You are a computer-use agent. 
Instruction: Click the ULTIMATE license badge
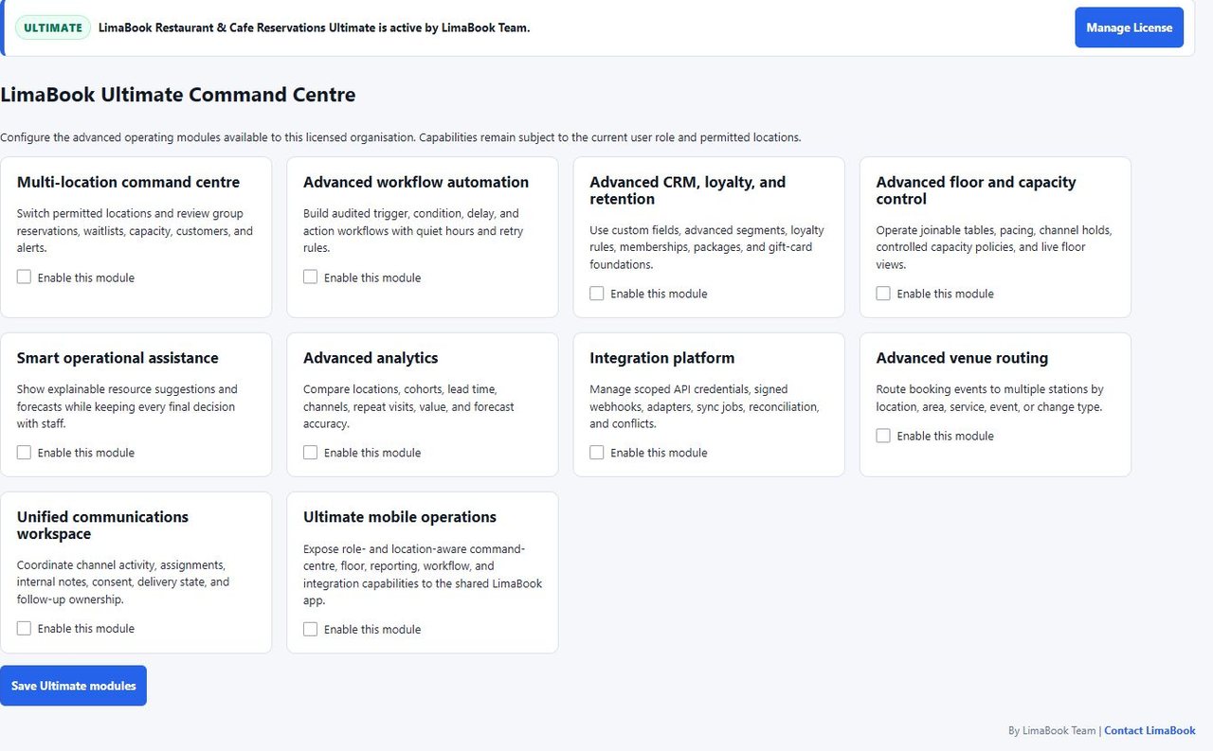pyautogui.click(x=53, y=27)
